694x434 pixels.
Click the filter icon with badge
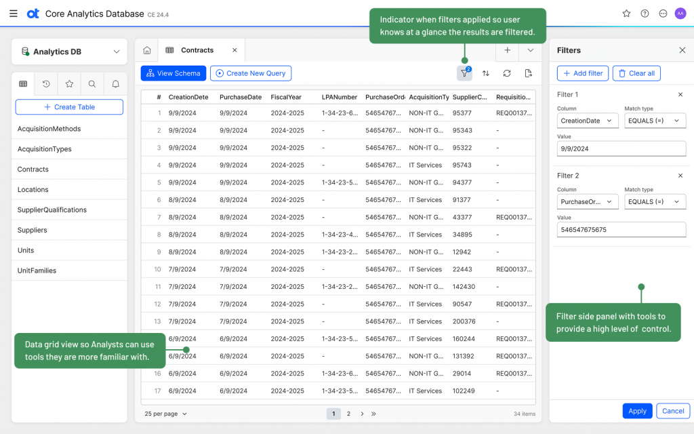pos(464,73)
